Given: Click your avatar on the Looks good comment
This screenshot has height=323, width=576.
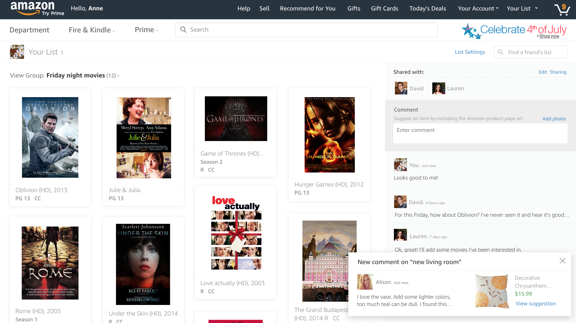Looking at the screenshot, I should (400, 165).
